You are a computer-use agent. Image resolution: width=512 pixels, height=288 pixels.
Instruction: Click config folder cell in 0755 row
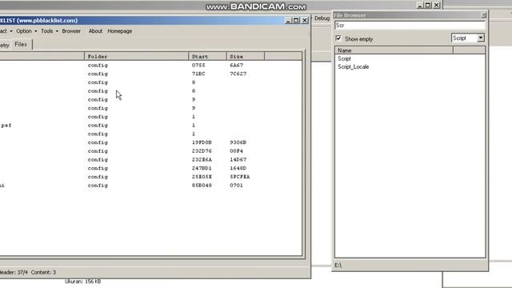coord(98,66)
